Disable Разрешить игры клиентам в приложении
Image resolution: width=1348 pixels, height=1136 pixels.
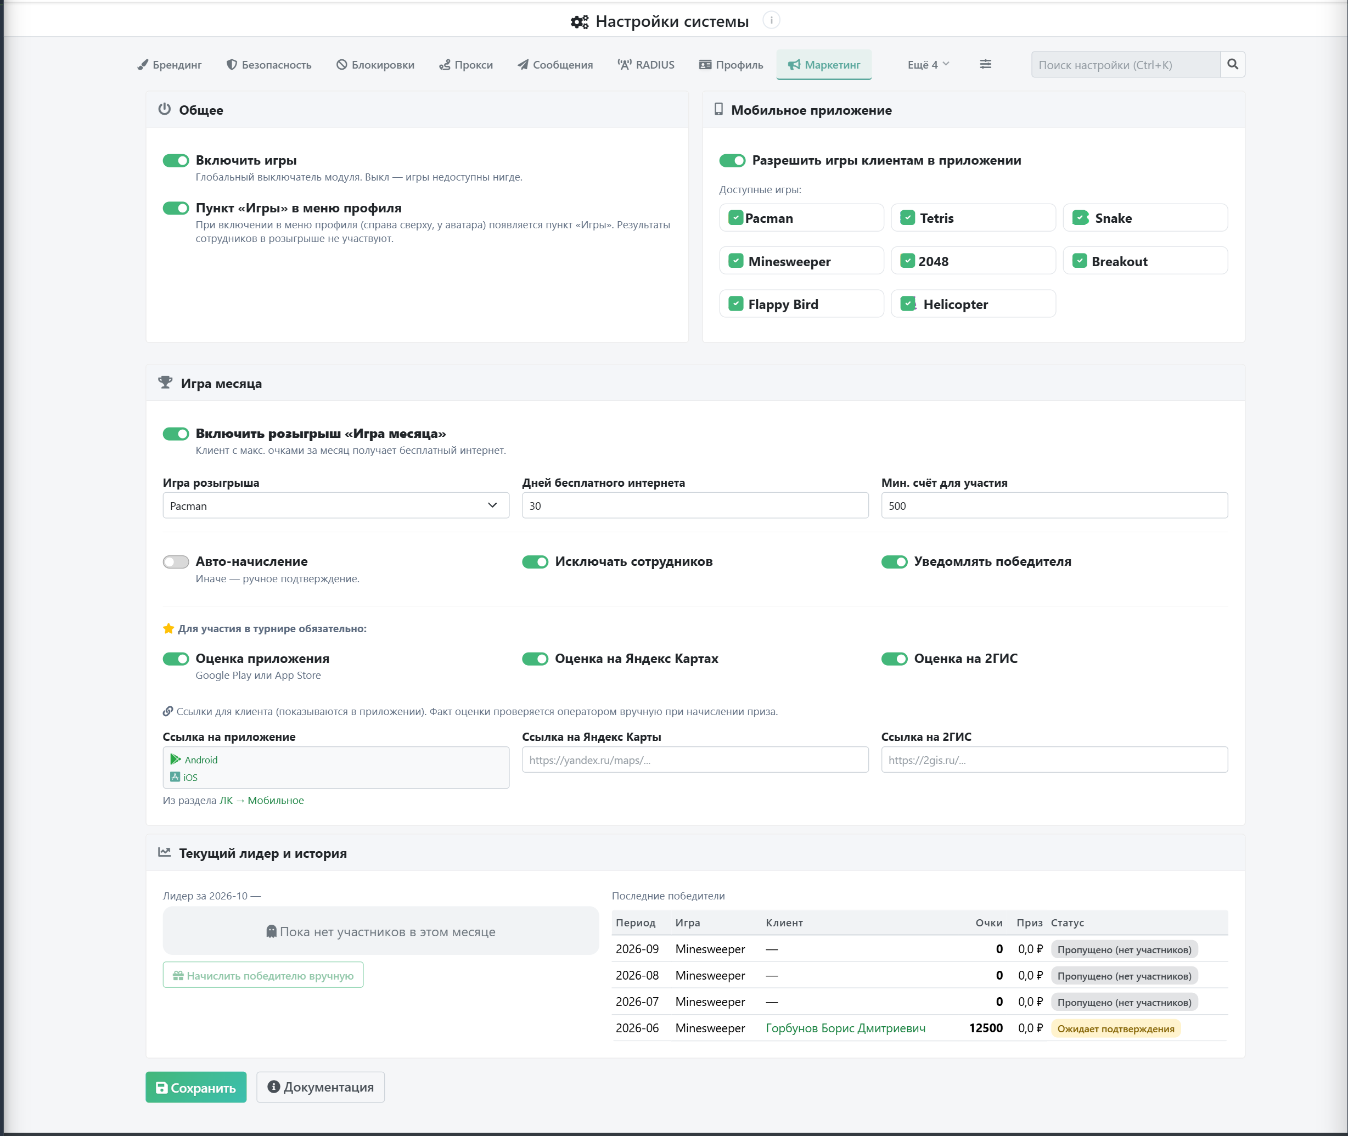[732, 160]
